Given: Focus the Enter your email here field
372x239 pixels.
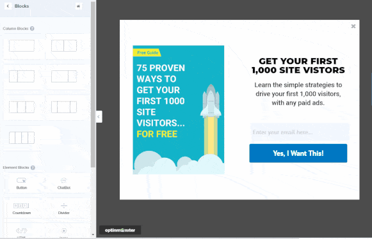Looking at the screenshot, I should click(300, 132).
